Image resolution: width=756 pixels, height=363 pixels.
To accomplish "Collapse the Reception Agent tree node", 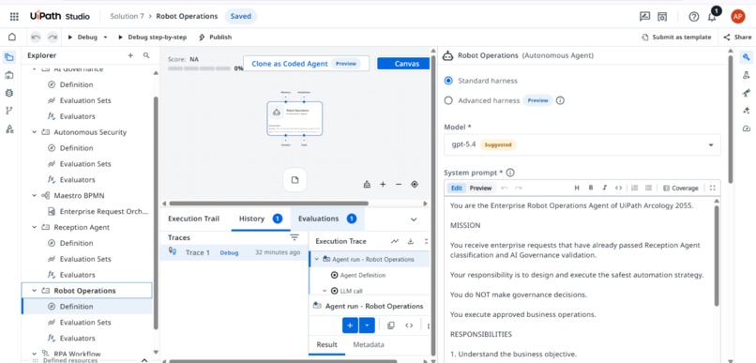I will tap(34, 228).
